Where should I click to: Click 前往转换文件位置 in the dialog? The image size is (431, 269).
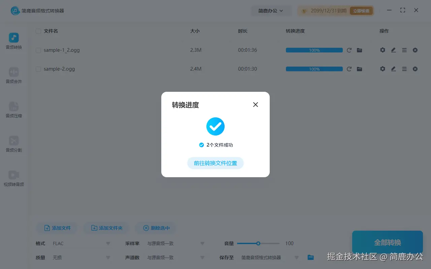pyautogui.click(x=215, y=163)
